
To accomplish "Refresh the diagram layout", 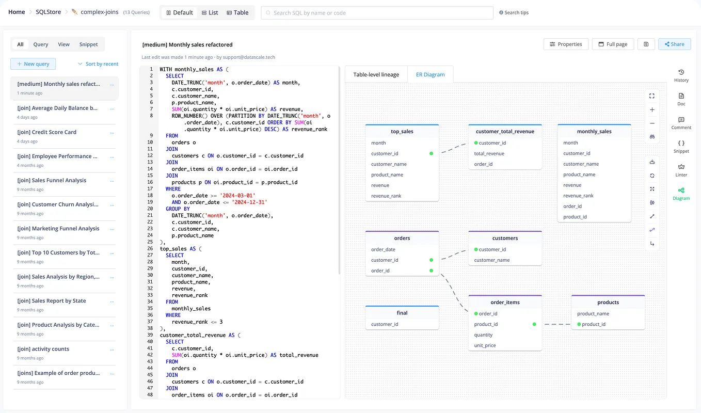I will point(652,176).
